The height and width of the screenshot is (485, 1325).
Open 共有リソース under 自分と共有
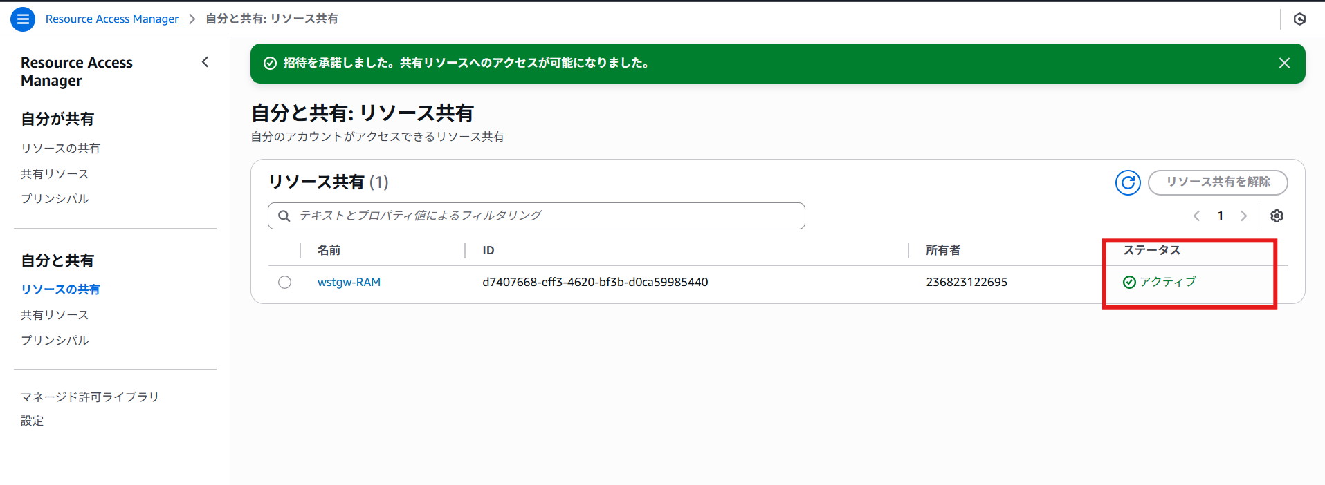[55, 315]
